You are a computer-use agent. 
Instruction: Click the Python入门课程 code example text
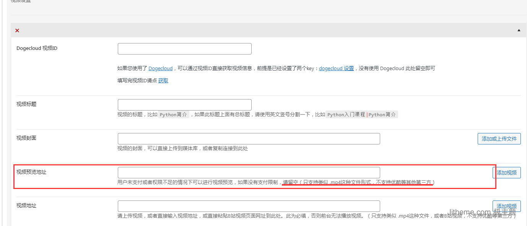point(346,115)
